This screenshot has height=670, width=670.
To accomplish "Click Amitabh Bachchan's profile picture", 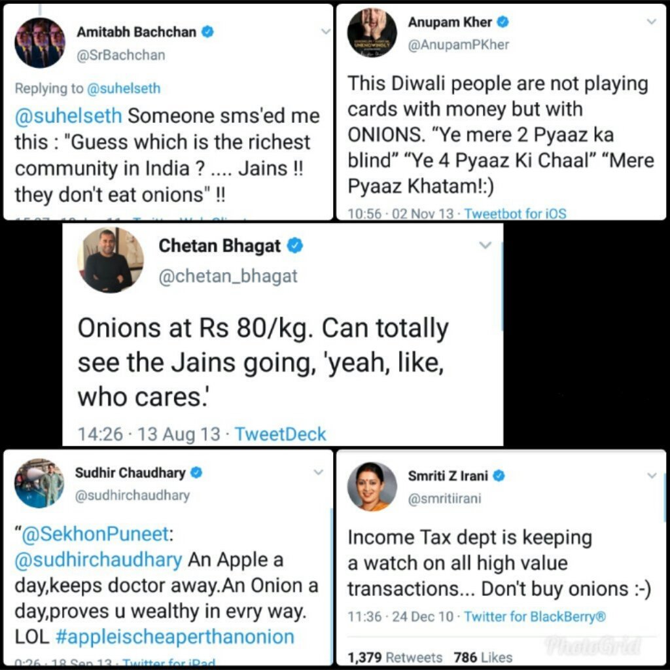I will point(40,43).
